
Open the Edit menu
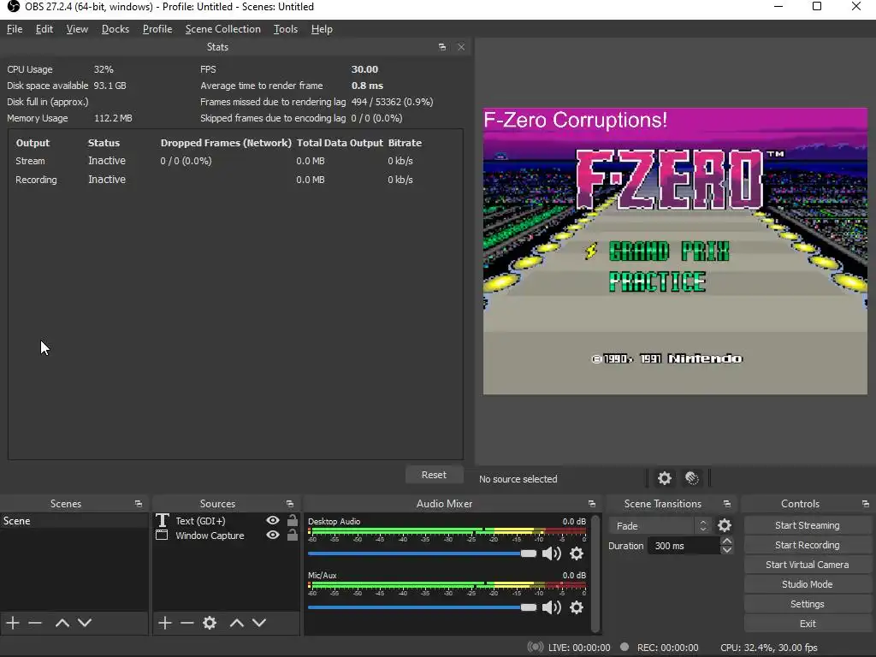44,29
